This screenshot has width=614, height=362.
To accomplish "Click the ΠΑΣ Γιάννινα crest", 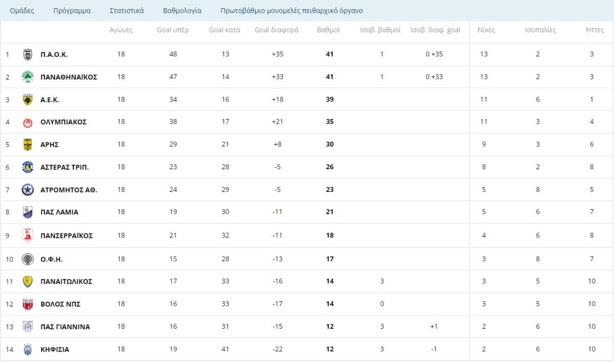I will 28,327.
